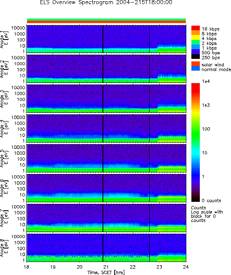Click the 'Anode 1 E [eV]' axis label
Viewport: 231px width, 275px height.
[x=4, y=40]
